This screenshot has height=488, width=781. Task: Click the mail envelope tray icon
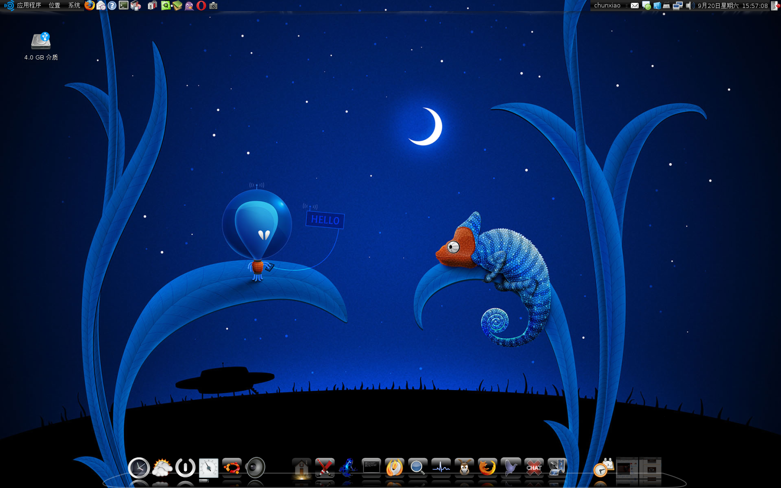(635, 6)
